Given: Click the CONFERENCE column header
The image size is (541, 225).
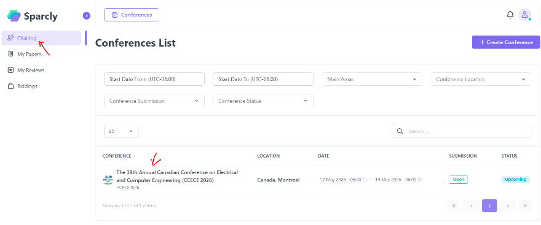Looking at the screenshot, I should [x=117, y=156].
